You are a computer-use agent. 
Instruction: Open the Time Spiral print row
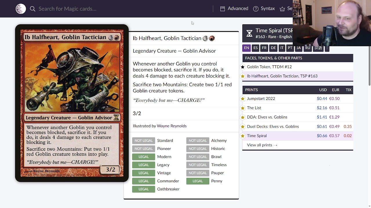(x=298, y=136)
